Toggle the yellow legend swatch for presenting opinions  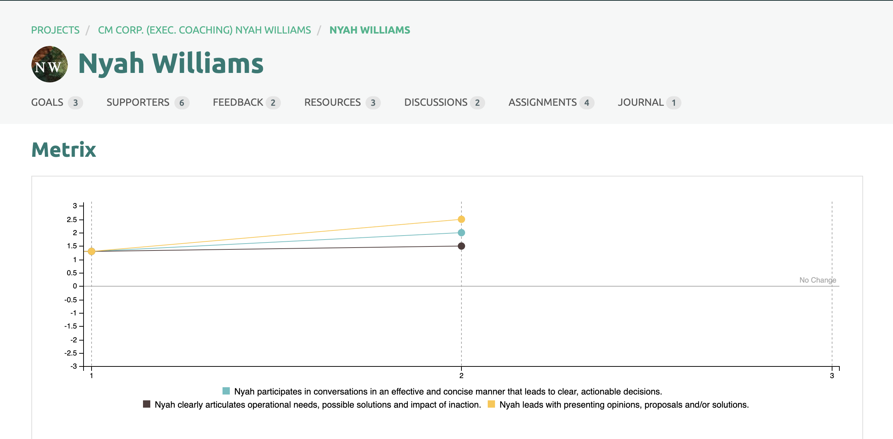tap(491, 404)
